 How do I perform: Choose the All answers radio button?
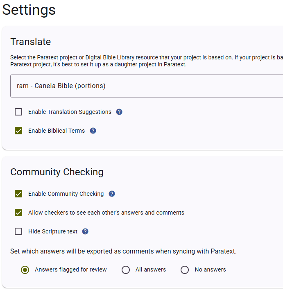click(126, 269)
